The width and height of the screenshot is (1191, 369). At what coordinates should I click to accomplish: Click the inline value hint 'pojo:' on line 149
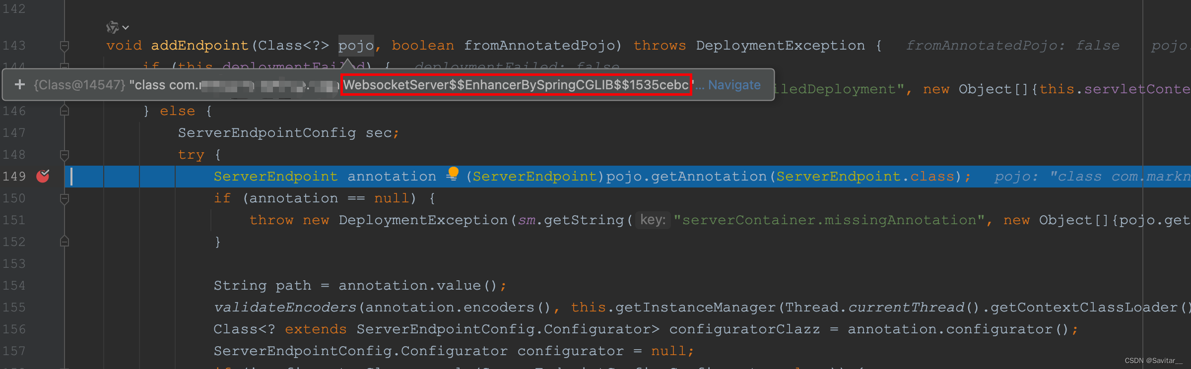pyautogui.click(x=1015, y=176)
